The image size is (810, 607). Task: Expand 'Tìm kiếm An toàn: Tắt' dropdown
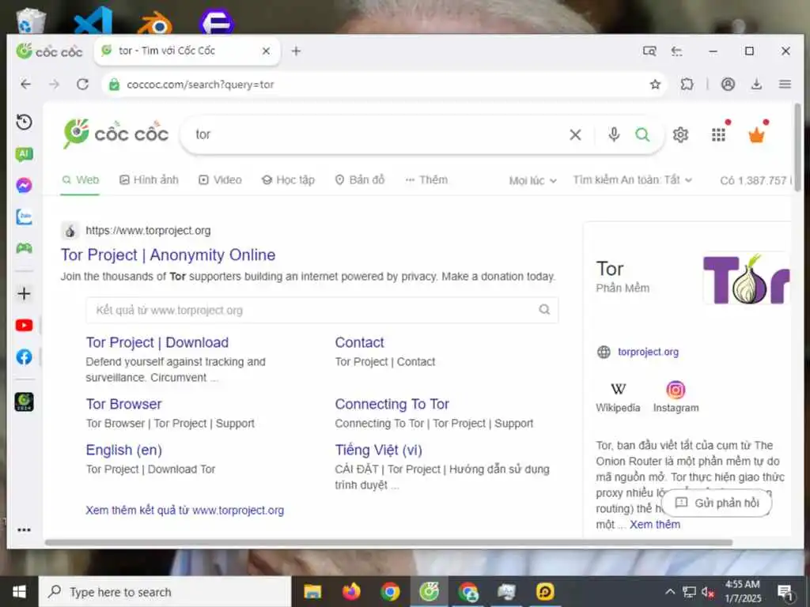pyautogui.click(x=632, y=179)
